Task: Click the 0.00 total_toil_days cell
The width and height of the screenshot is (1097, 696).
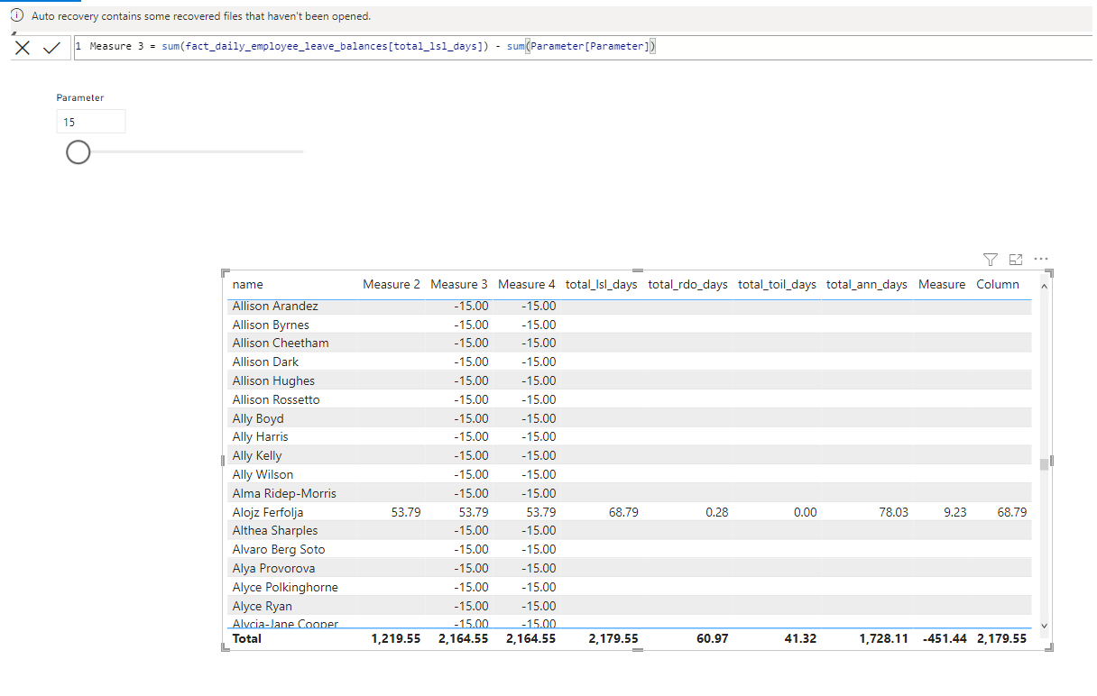Action: tap(805, 512)
